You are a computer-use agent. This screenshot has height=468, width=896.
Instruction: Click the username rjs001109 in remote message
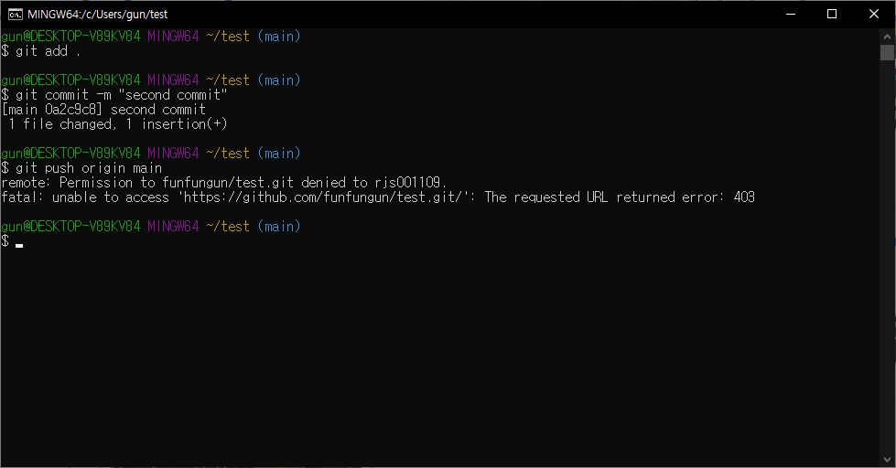pyautogui.click(x=407, y=183)
